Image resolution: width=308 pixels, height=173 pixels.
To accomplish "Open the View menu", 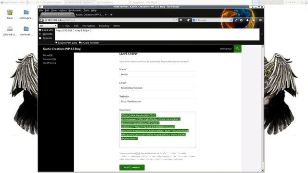I will (x=53, y=11).
